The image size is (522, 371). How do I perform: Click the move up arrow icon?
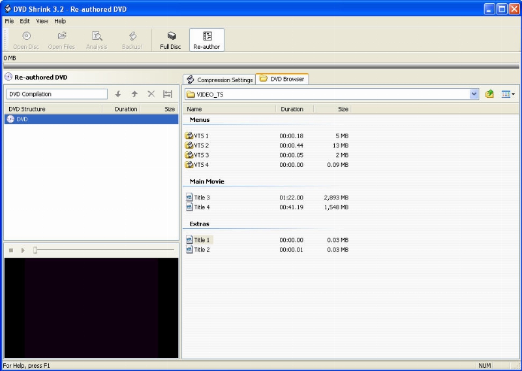click(134, 94)
